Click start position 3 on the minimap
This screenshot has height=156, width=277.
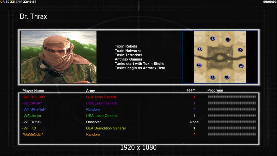pos(240,50)
